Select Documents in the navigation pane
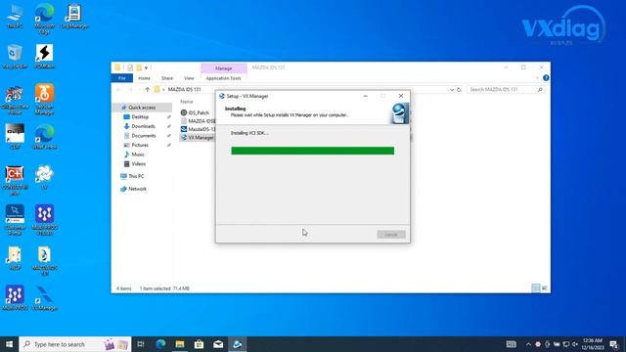The image size is (626, 352). tap(144, 136)
